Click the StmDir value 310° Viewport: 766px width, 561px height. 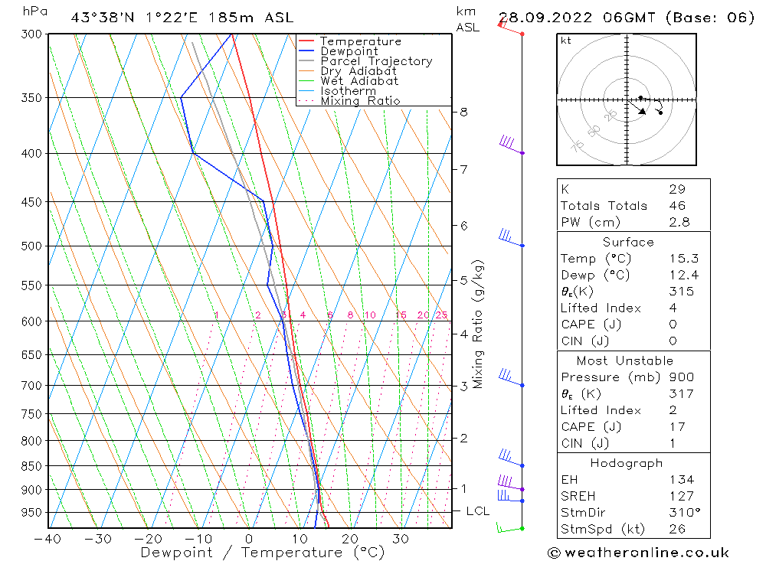[x=684, y=513]
